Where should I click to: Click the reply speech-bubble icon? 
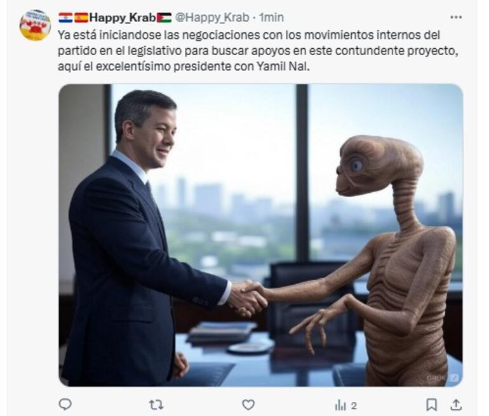[x=65, y=405]
